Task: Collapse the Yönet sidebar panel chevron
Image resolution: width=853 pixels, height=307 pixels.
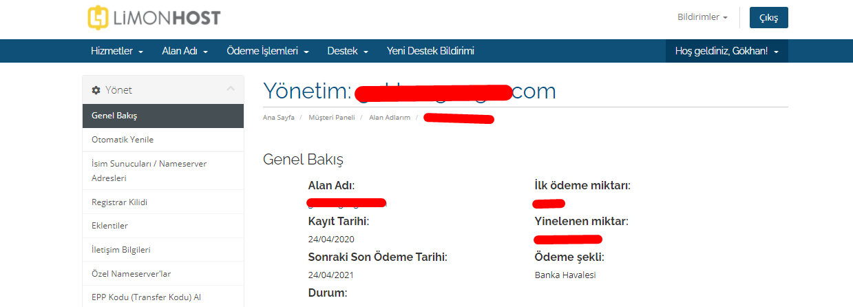Action: (x=231, y=89)
